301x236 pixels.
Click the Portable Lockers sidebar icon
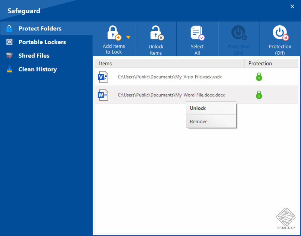click(x=9, y=42)
